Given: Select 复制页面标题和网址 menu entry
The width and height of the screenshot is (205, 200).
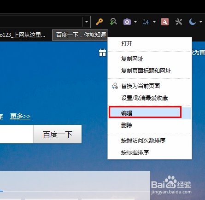Looking at the screenshot, I should click(150, 71).
